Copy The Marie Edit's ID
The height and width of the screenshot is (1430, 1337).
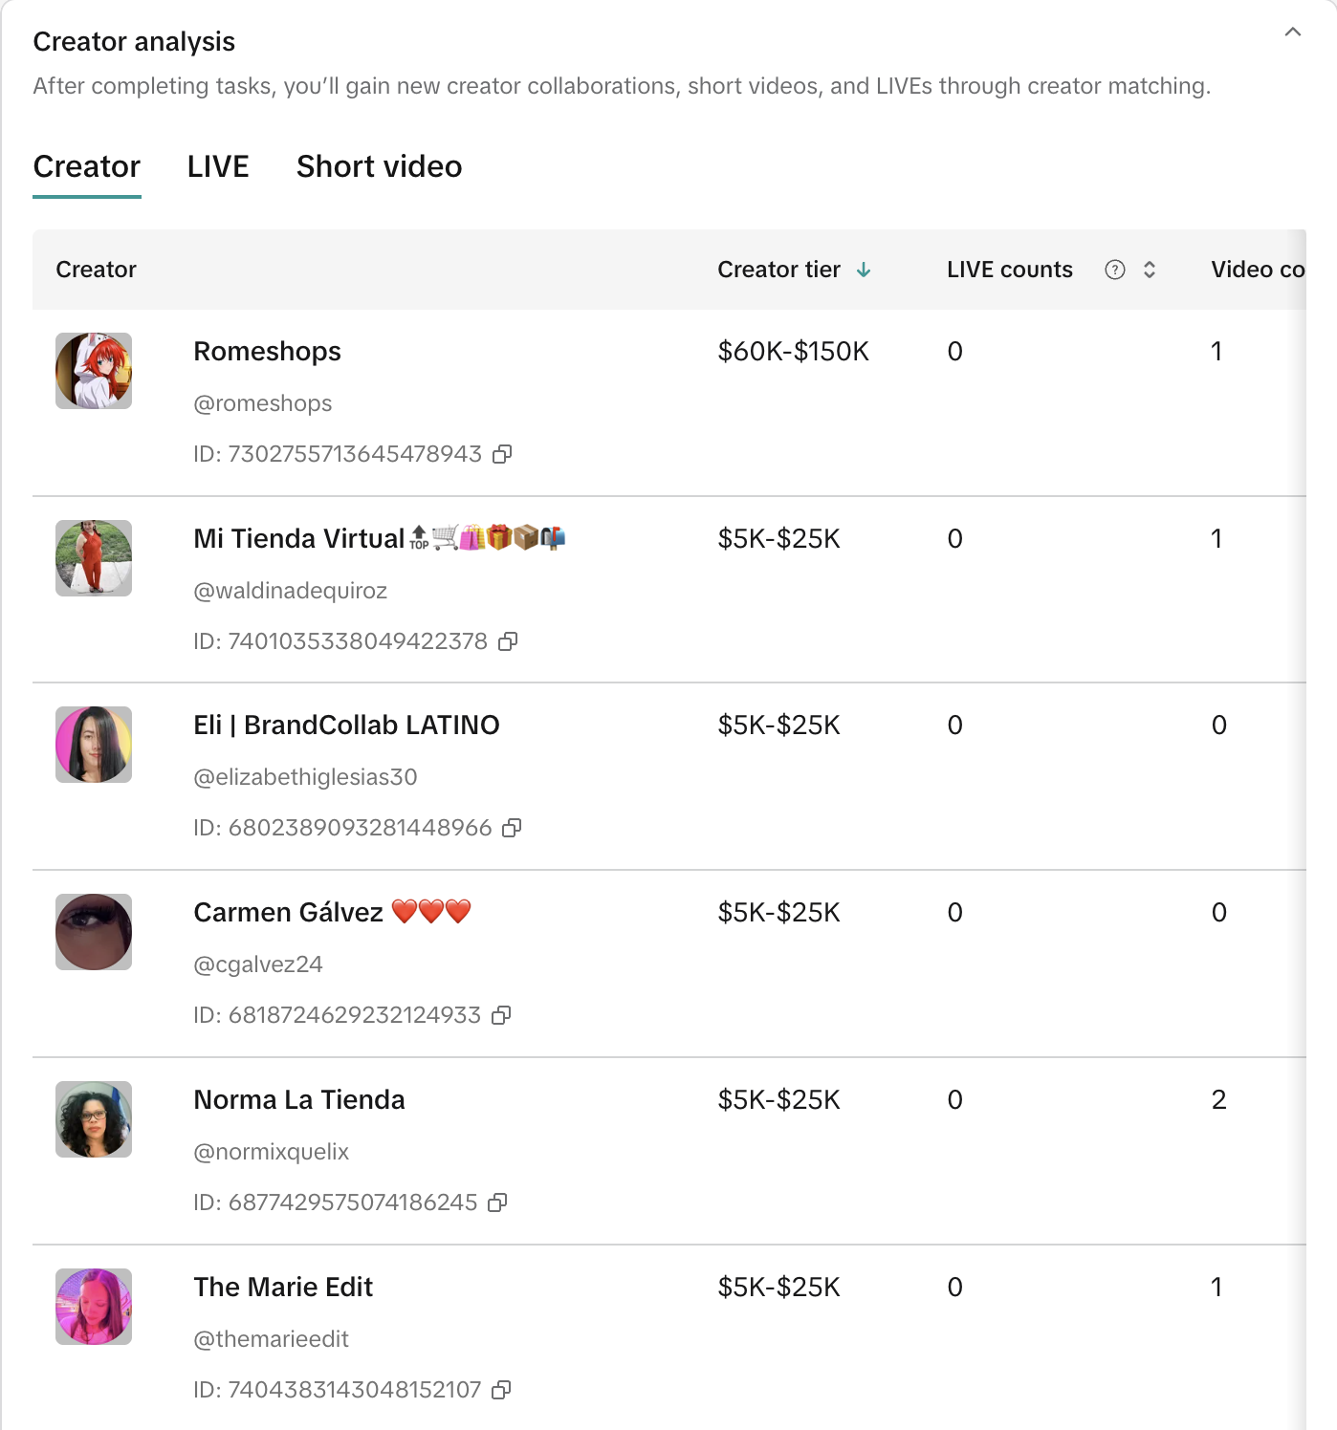(x=501, y=1390)
